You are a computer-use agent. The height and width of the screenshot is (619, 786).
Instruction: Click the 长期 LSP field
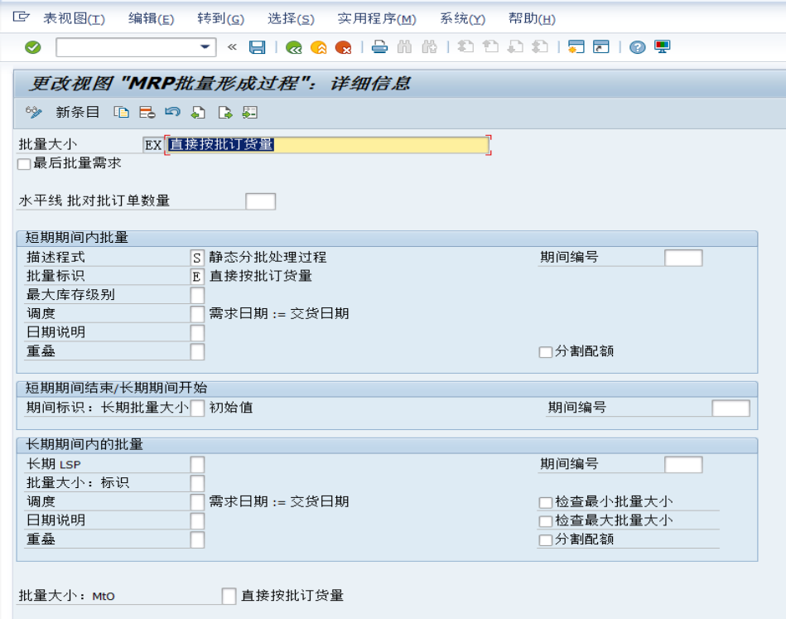[197, 465]
